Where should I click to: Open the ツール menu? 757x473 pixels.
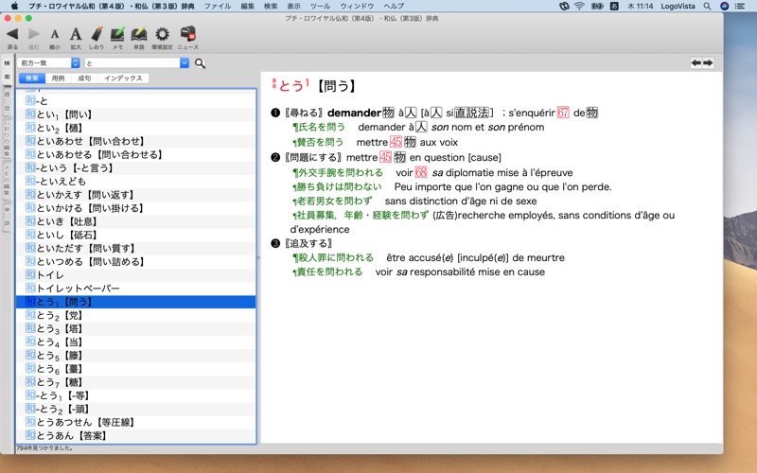(320, 6)
